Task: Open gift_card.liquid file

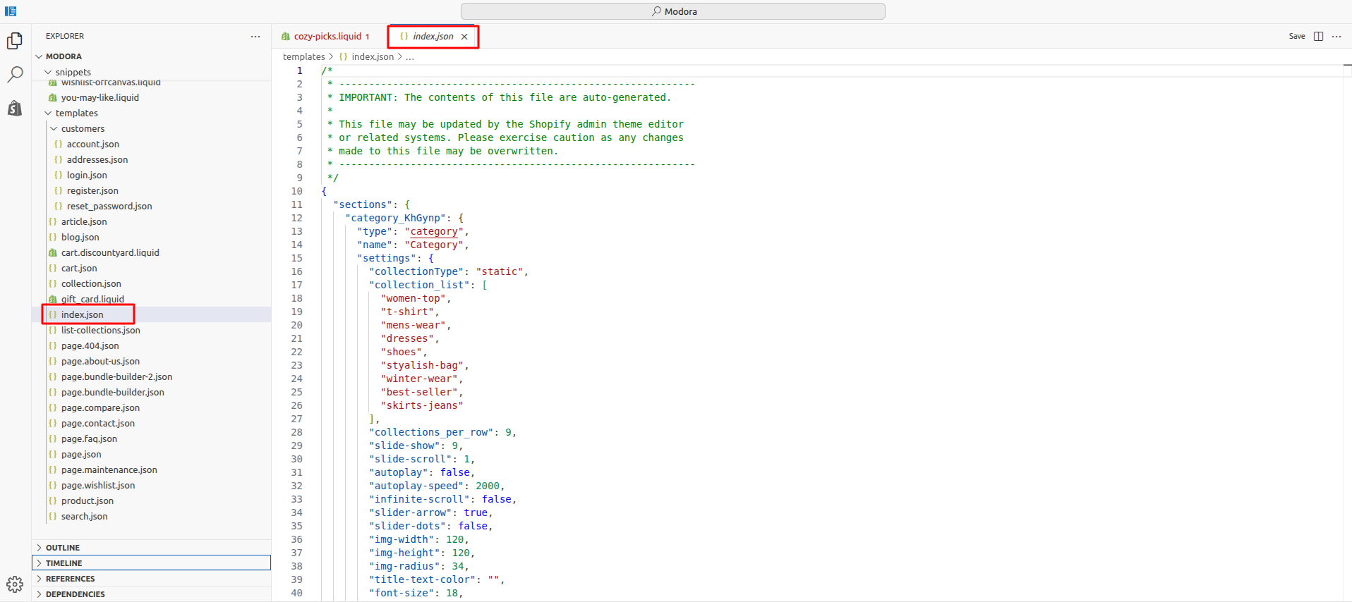Action: coord(152,299)
